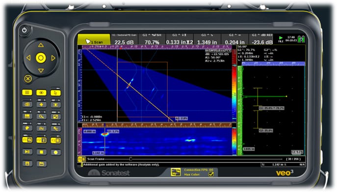Click the square stop key
Viewport: 337px width, 192px height.
42,152
